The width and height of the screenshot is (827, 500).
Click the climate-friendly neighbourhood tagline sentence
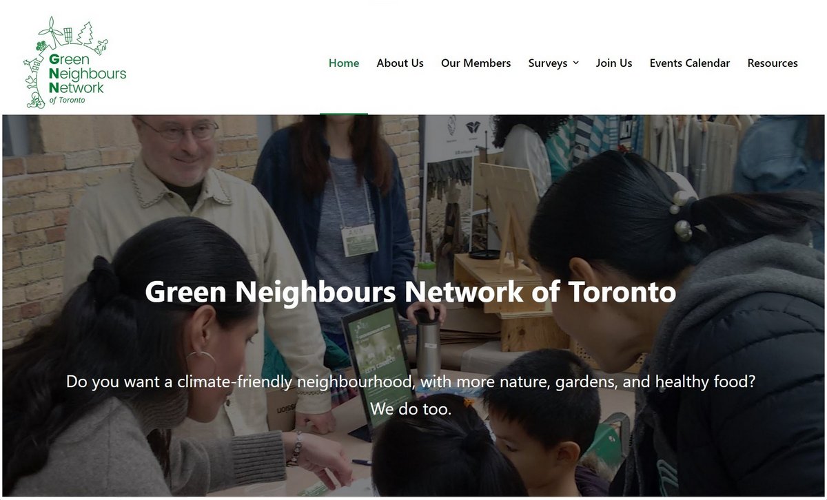tap(411, 381)
